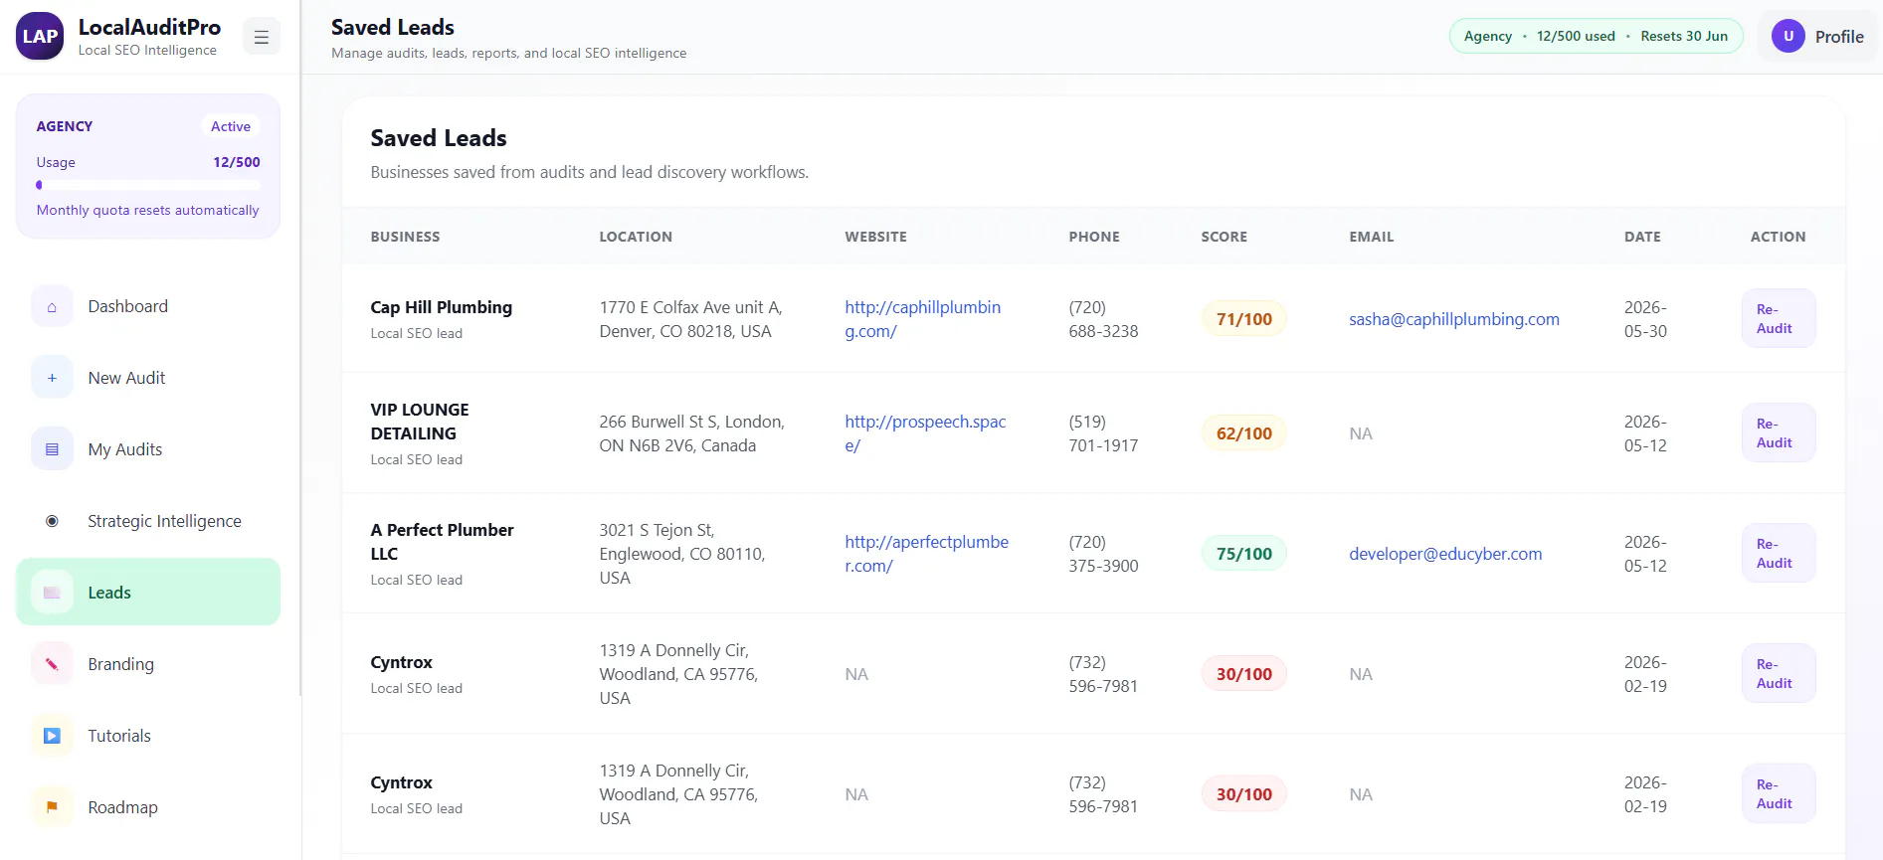Click the My Audits list icon

pyautogui.click(x=52, y=449)
